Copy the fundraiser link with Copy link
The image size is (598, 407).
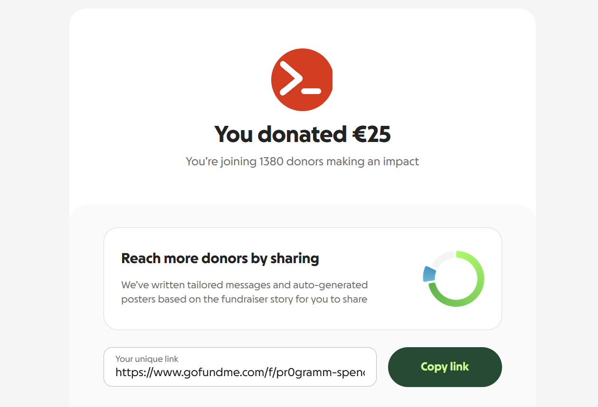(445, 367)
